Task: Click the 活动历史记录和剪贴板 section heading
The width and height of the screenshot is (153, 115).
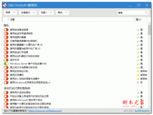Action: [17, 88]
